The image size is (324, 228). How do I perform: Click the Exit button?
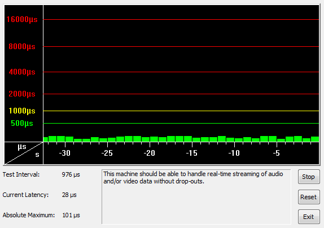(x=309, y=217)
